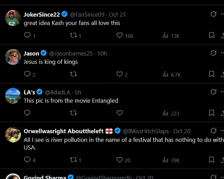Like JokerSince22's tweet about Kash
The height and width of the screenshot is (179, 224).
(x=119, y=35)
